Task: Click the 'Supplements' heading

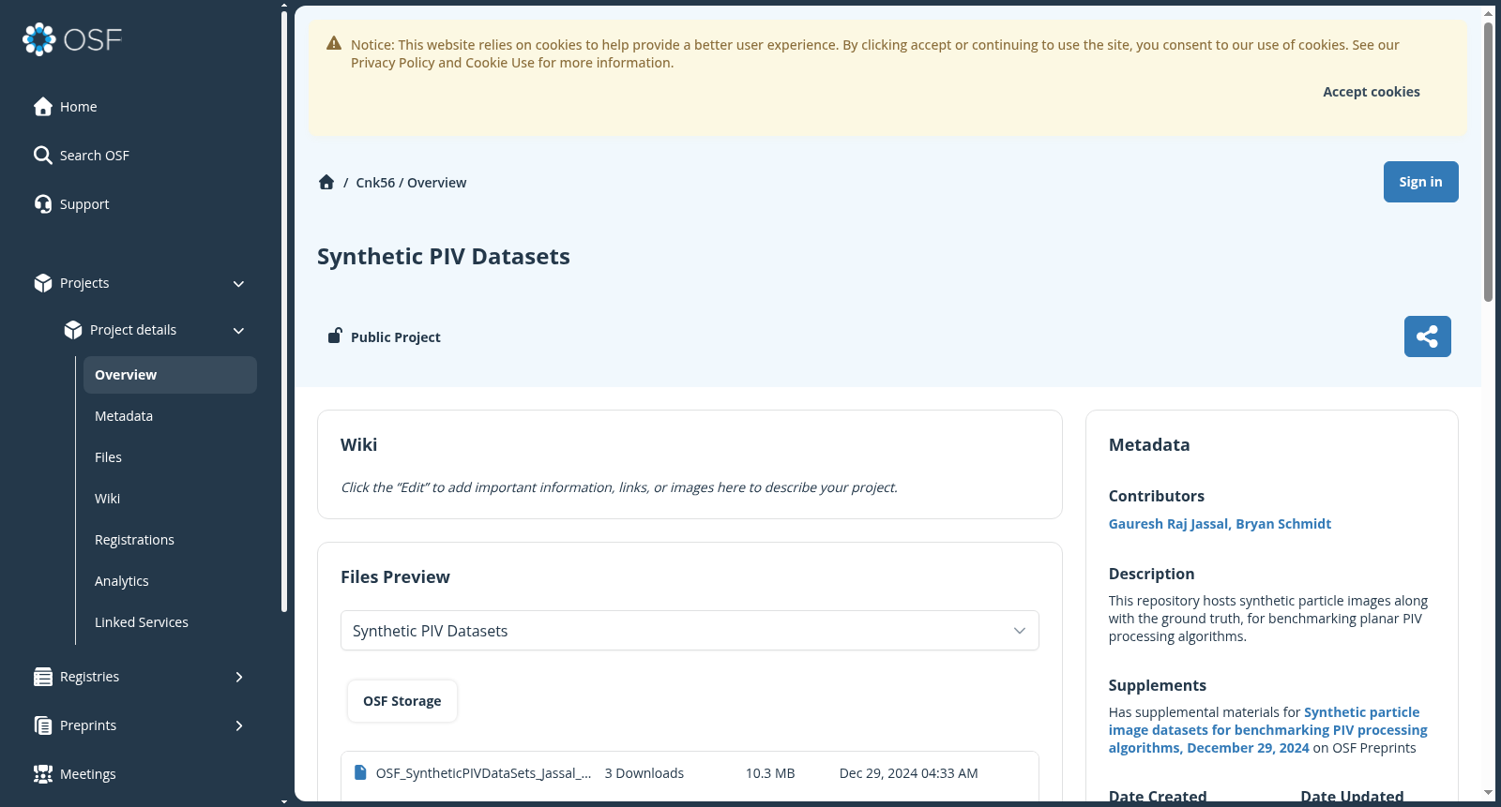Action: coord(1158,686)
